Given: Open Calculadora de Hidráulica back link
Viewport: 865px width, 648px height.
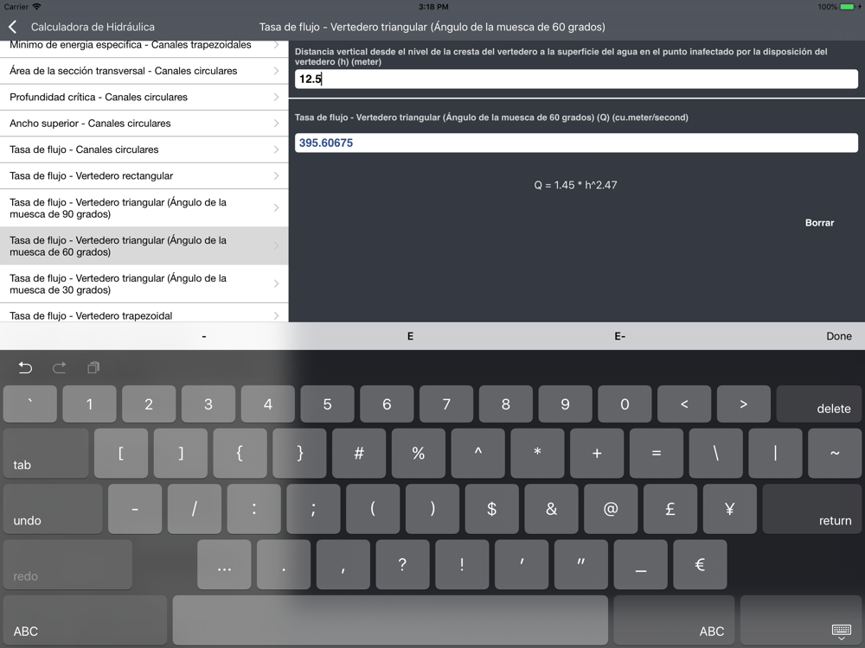Looking at the screenshot, I should point(93,27).
